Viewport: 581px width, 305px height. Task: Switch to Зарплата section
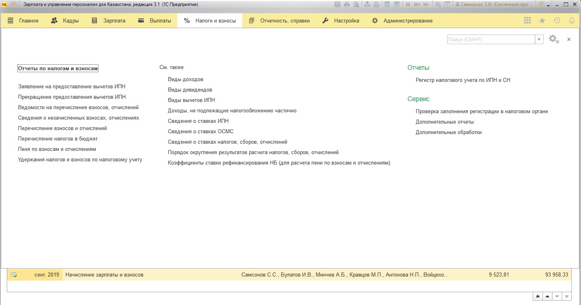click(x=108, y=20)
